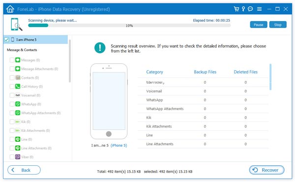The height and width of the screenshot is (182, 295).
Task: Select the WhatsApp icon in sidebar
Action: tap(18, 104)
